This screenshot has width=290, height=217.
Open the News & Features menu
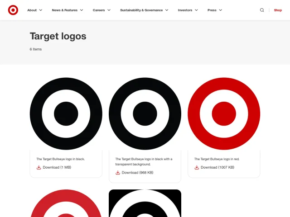coord(64,10)
